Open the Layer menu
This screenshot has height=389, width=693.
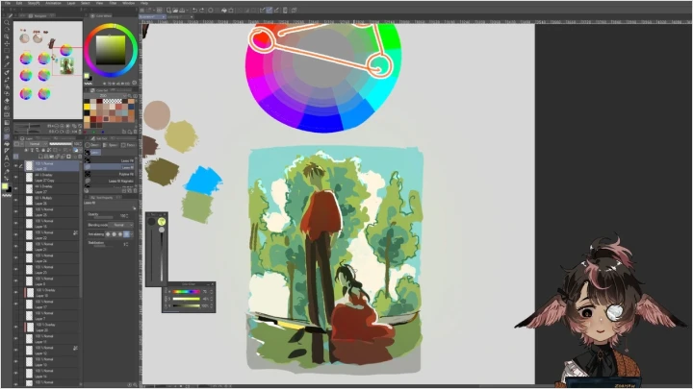pyautogui.click(x=70, y=3)
